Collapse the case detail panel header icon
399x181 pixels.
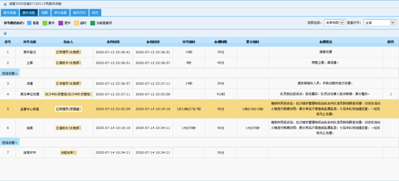(x=5, y=4)
